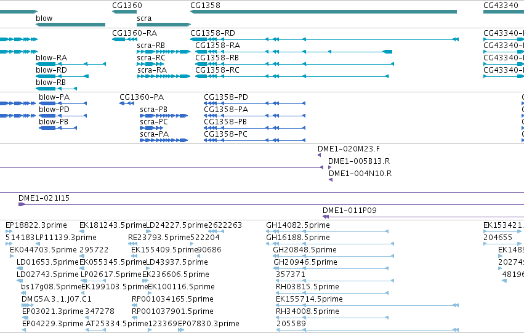Select EST EK100116.5prime

(x=181, y=287)
